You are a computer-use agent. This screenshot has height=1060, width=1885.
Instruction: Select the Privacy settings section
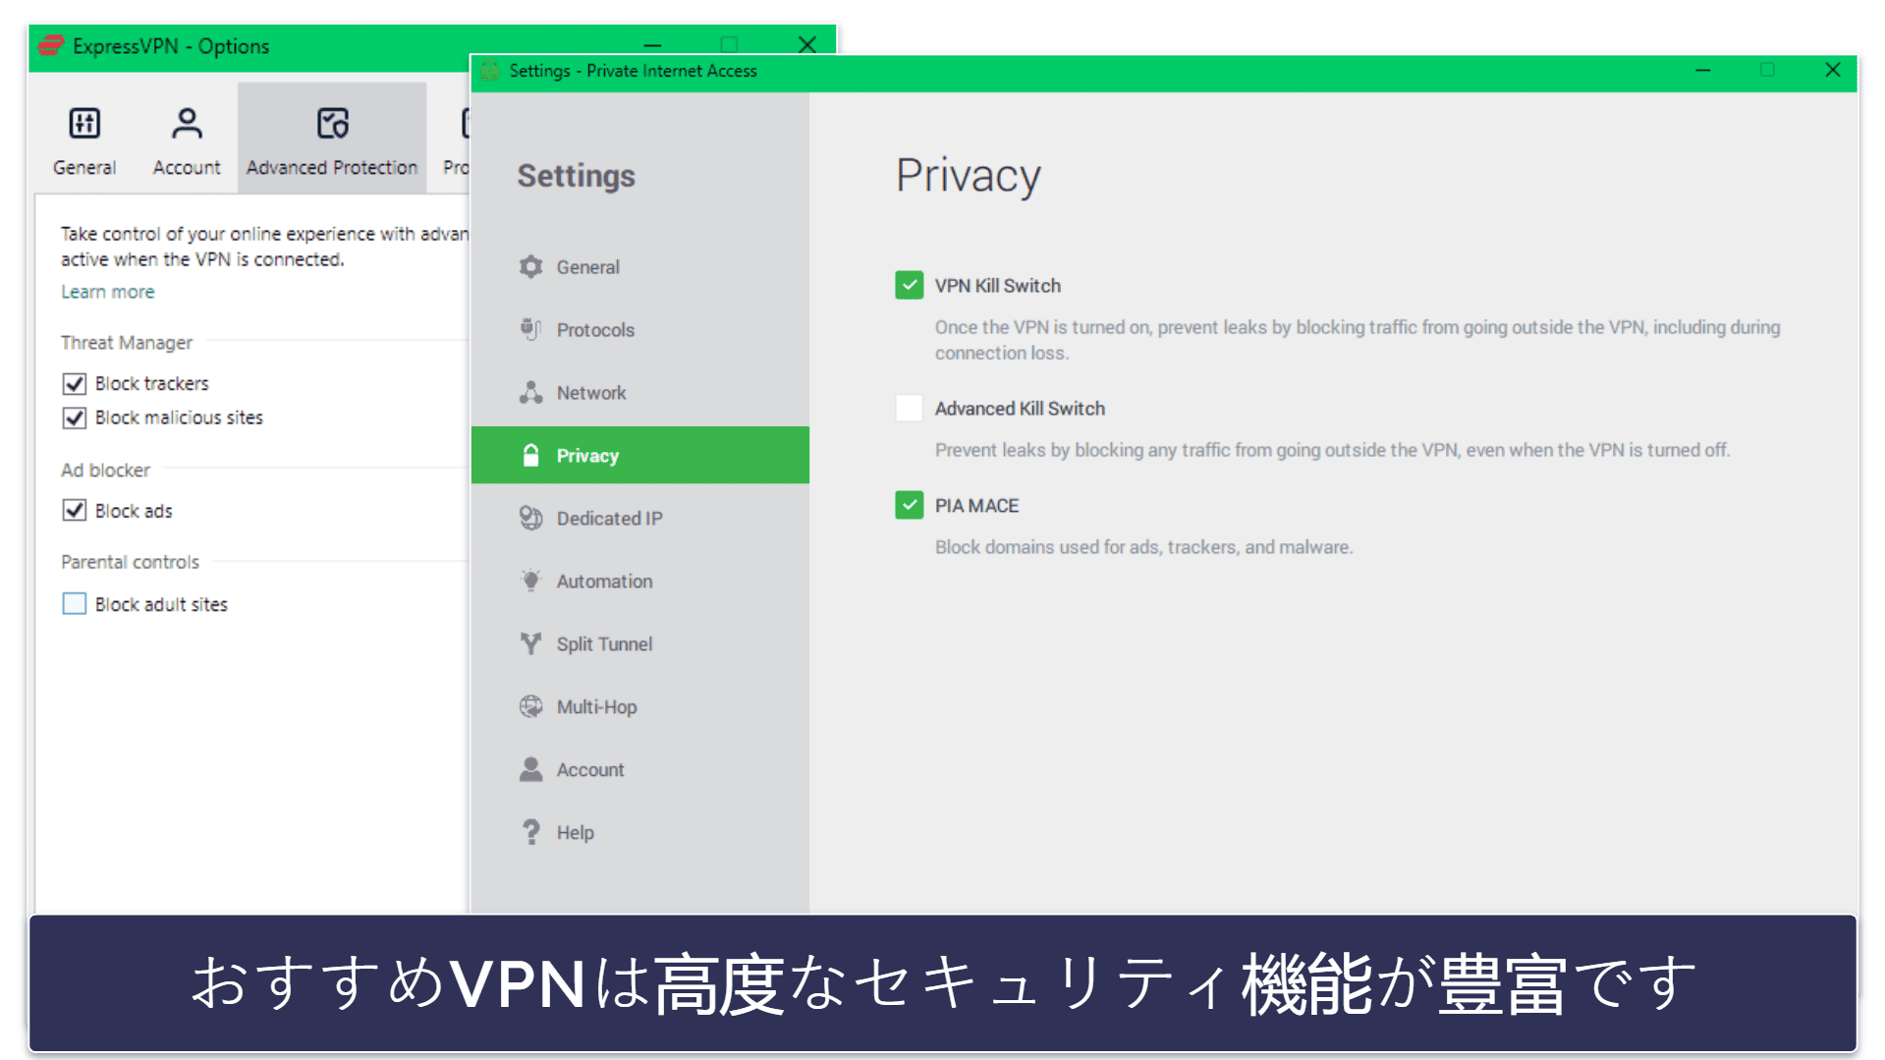click(640, 455)
